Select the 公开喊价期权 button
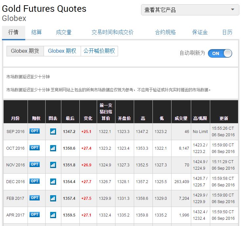The image size is (243, 226). click(x=99, y=51)
